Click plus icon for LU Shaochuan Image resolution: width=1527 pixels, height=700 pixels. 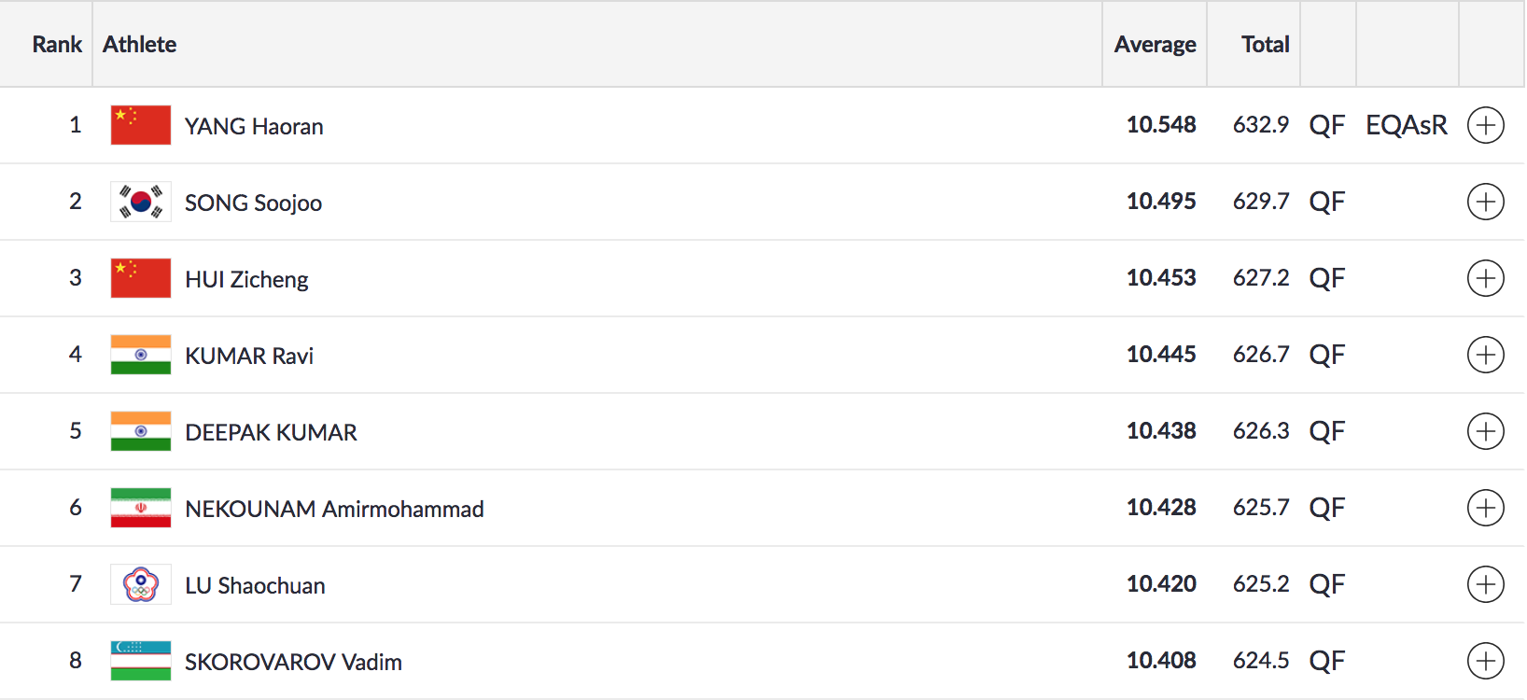[x=1485, y=584]
